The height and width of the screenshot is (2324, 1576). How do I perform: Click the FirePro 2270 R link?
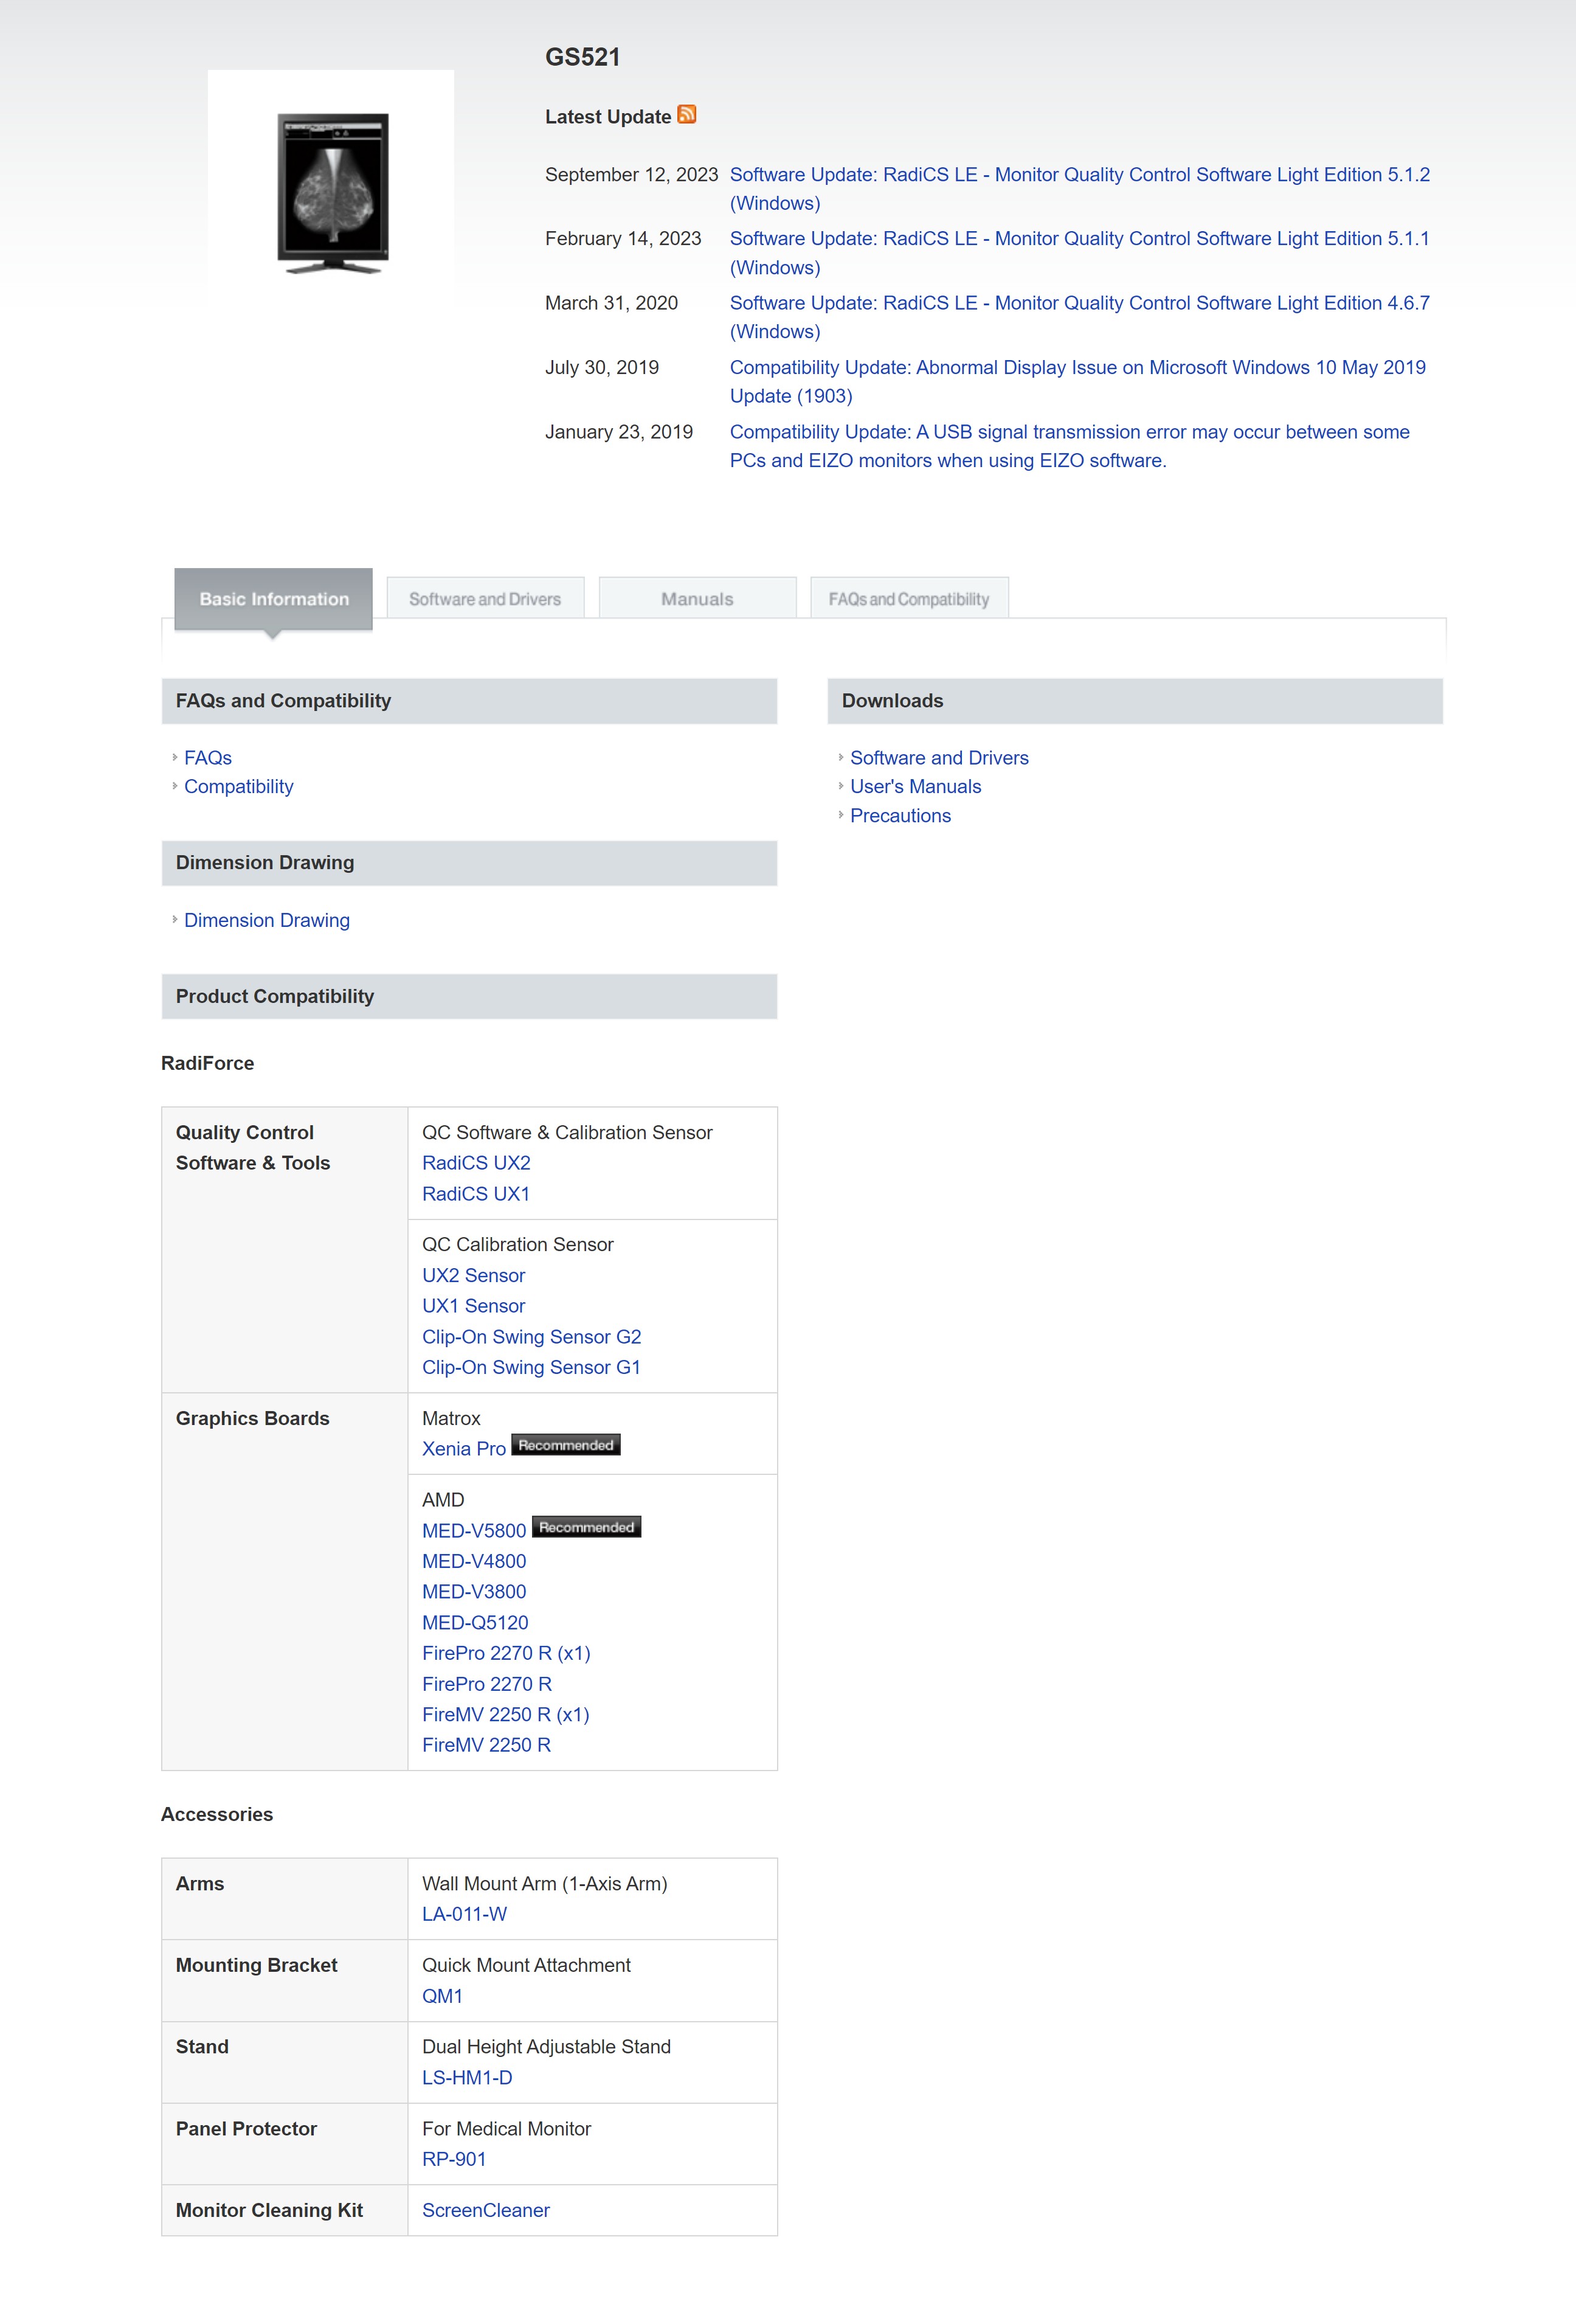coord(486,1684)
